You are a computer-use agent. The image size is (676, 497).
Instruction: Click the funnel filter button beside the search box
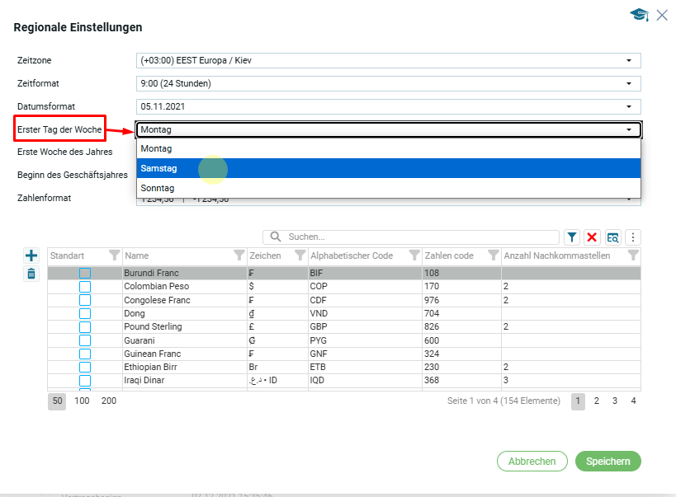click(572, 237)
